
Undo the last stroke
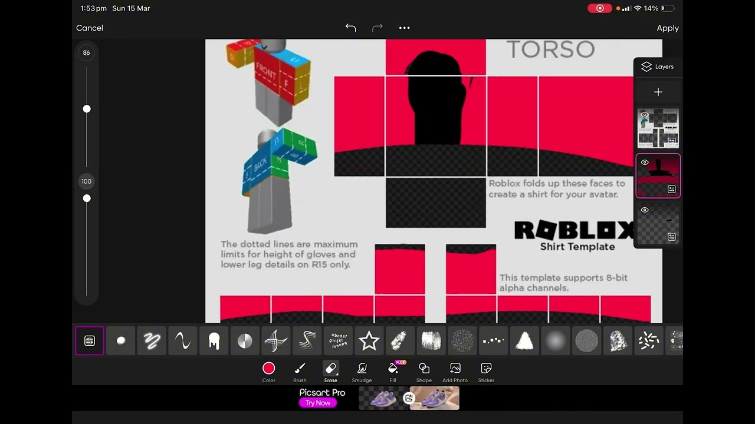pyautogui.click(x=350, y=28)
